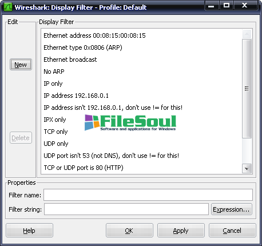
Task: Click New to create a filter
Action: point(21,65)
